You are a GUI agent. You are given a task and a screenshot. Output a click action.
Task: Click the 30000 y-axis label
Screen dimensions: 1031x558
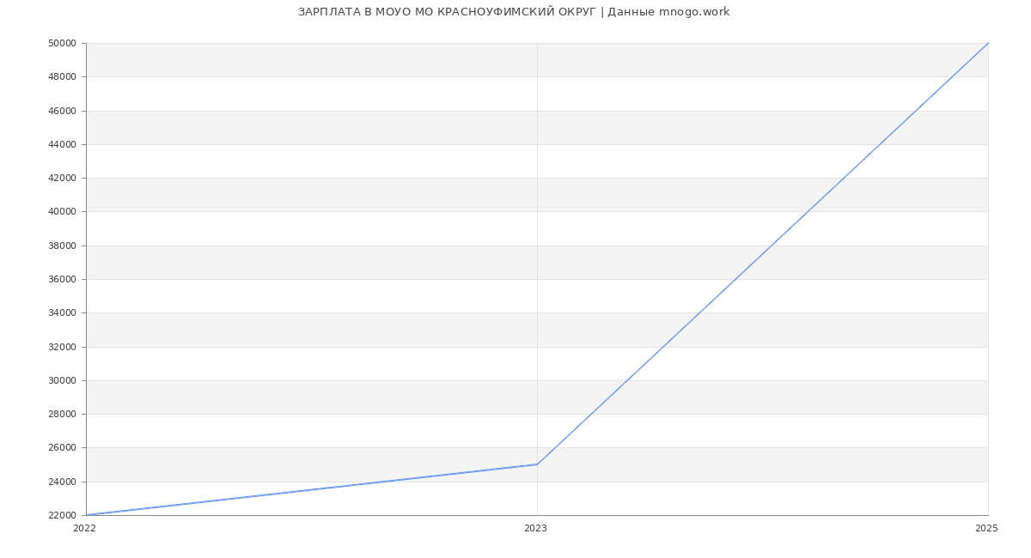[62, 380]
